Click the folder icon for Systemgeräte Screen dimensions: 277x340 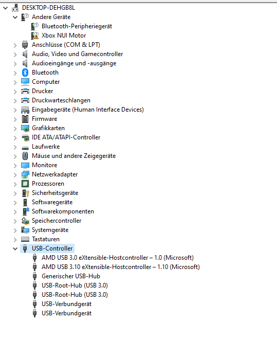pos(25,230)
